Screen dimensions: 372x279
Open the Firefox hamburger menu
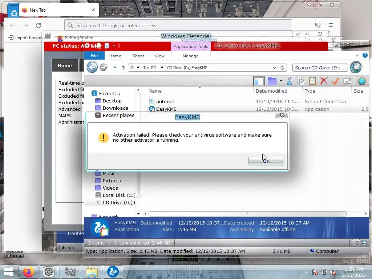(x=331, y=25)
